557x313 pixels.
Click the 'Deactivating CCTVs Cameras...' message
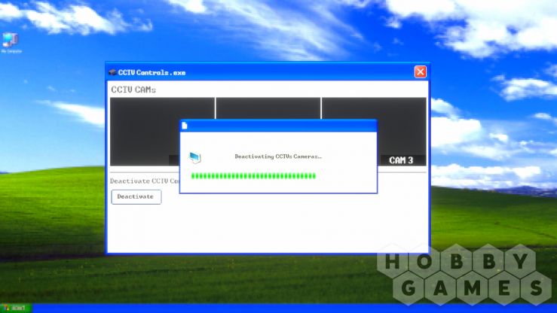click(x=278, y=156)
